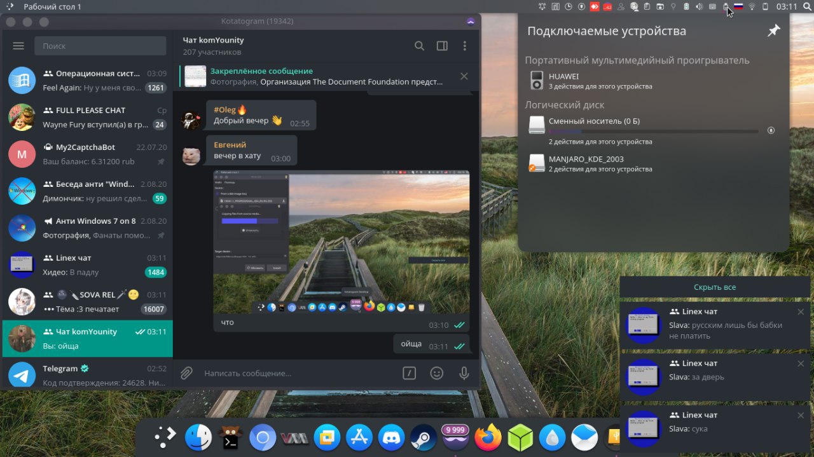
Task: Search inside the komYounity chat
Action: [419, 46]
